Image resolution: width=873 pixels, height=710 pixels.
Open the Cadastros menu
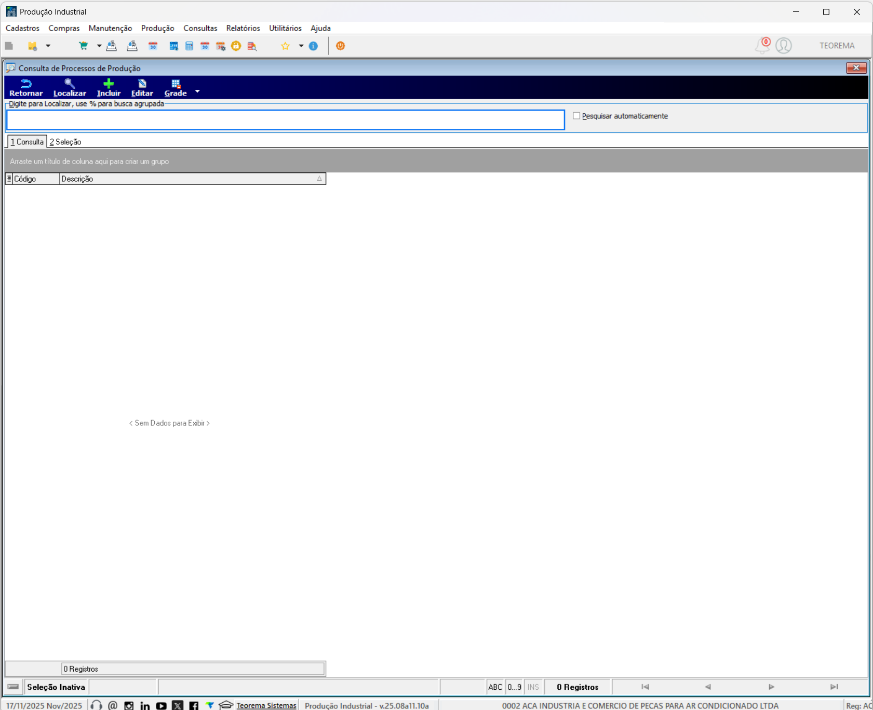pyautogui.click(x=22, y=28)
